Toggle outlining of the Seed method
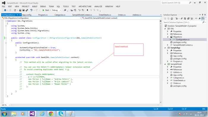 point(6,57)
